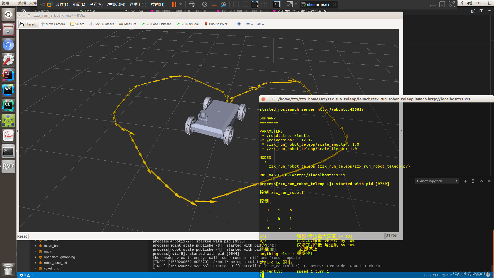Enter full screen mode icon

tap(254, 4)
